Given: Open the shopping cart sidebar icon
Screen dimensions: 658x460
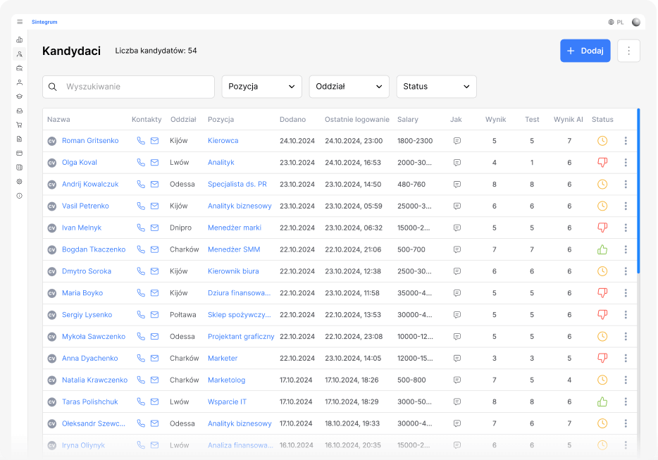Looking at the screenshot, I should point(20,125).
